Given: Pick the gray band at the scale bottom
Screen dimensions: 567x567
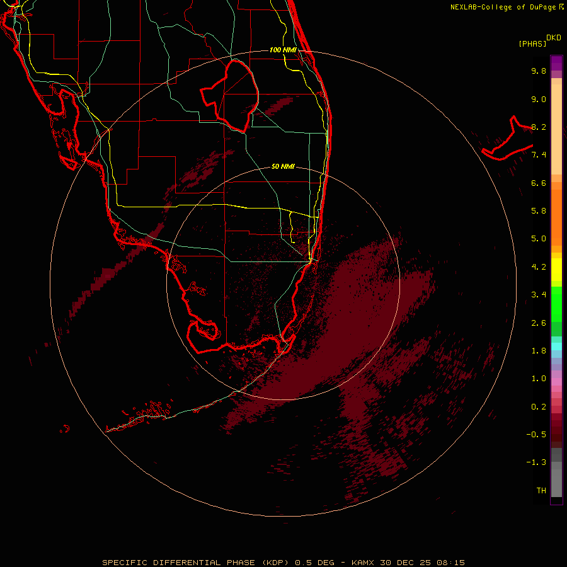Looking at the screenshot, I should coord(556,481).
